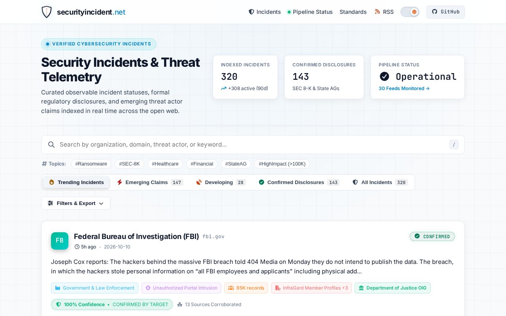Click shield icon in 100% Confidence badge
The image size is (506, 316).
59,305
